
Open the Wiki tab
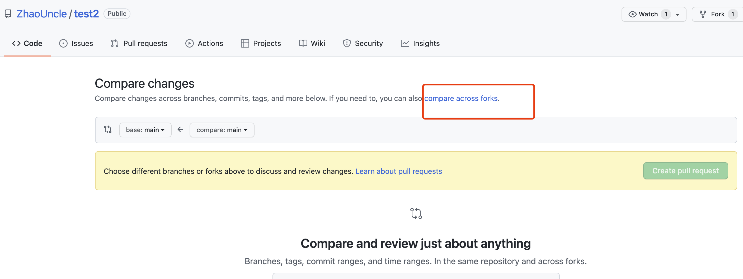(x=312, y=43)
